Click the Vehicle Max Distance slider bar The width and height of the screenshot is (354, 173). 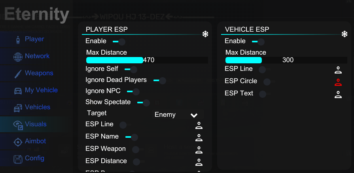(286, 60)
